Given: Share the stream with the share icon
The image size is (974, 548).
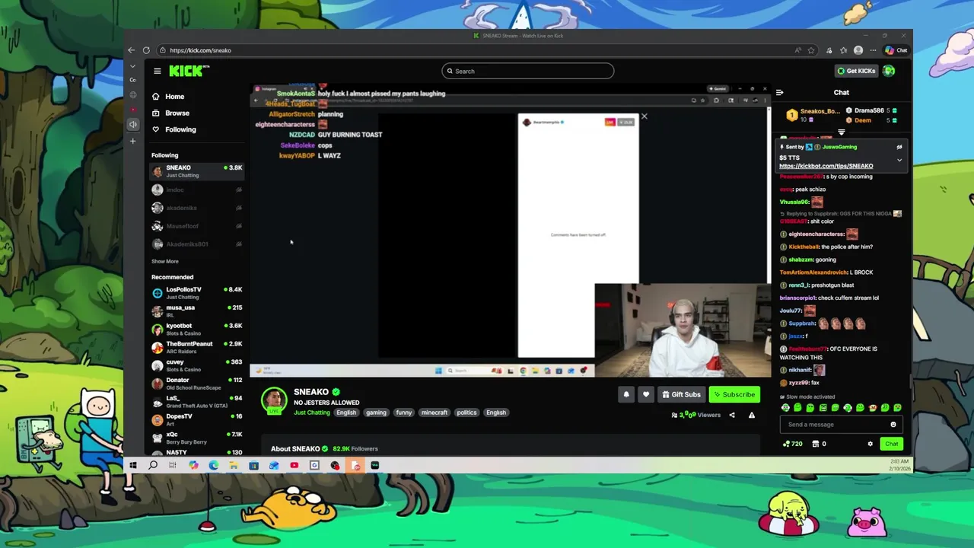Looking at the screenshot, I should pyautogui.click(x=732, y=415).
